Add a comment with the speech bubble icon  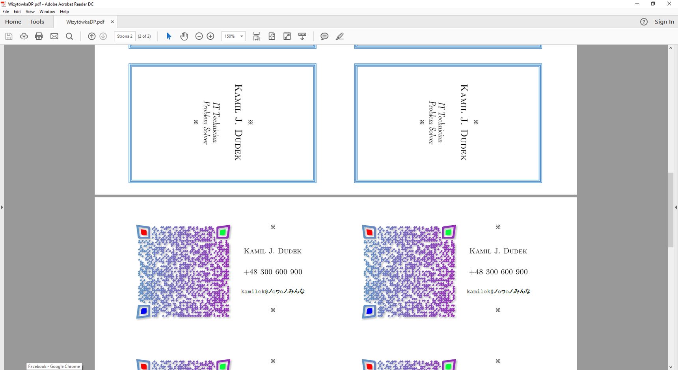(324, 36)
